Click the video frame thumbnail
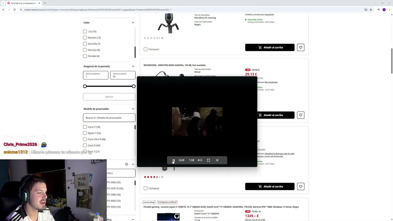 click(197, 122)
